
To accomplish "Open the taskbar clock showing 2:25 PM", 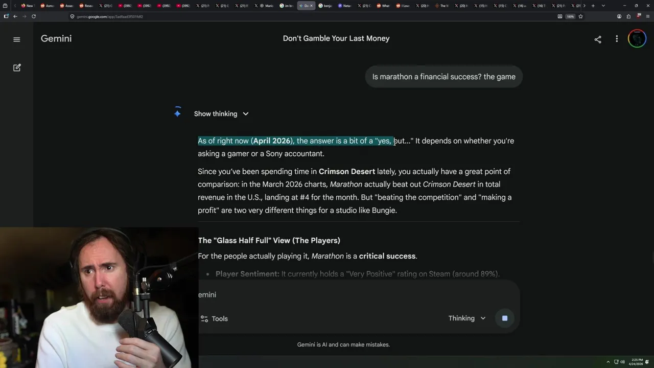I will click(x=636, y=362).
